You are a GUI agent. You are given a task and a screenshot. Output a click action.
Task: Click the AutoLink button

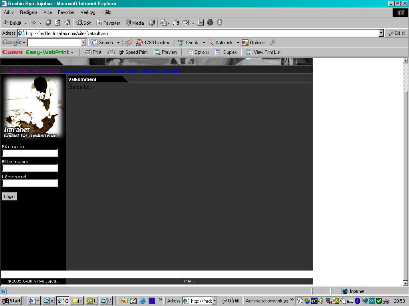pos(220,43)
